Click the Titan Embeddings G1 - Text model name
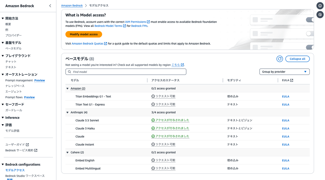Viewport: 325px width, 180px height. coord(93,96)
